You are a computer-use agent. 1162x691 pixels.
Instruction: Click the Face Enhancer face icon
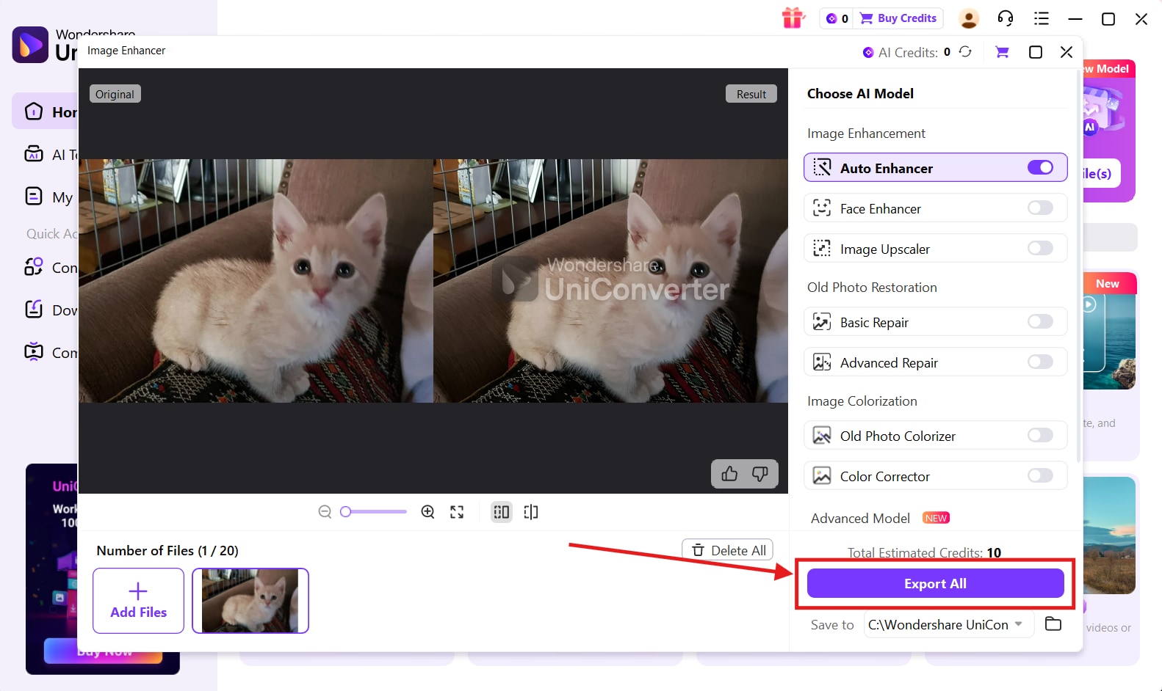click(822, 208)
